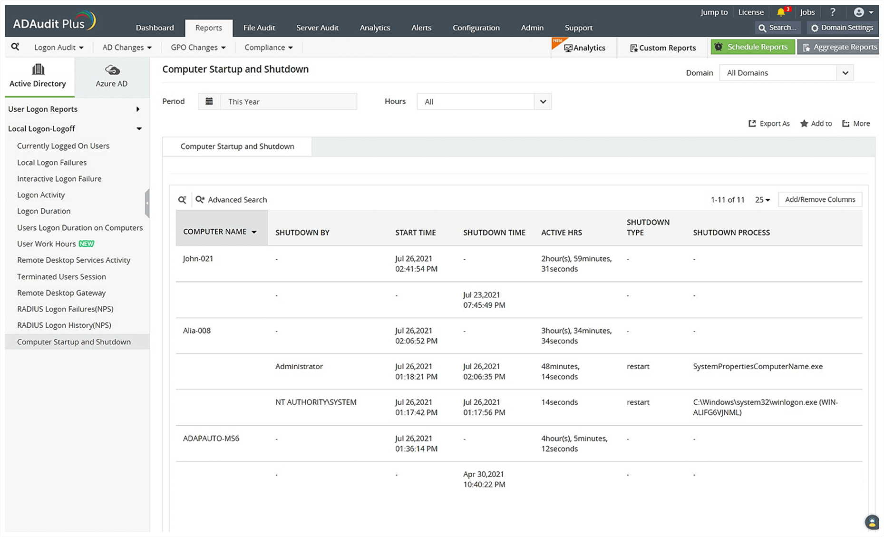Open Advanced Search
The width and height of the screenshot is (884, 537).
pyautogui.click(x=231, y=199)
